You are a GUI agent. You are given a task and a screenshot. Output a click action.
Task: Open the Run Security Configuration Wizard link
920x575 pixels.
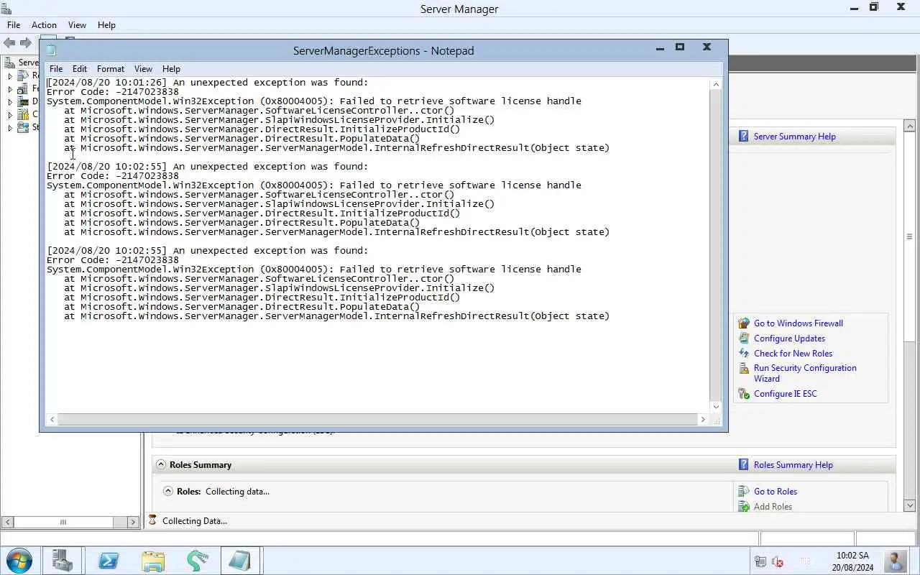click(805, 373)
